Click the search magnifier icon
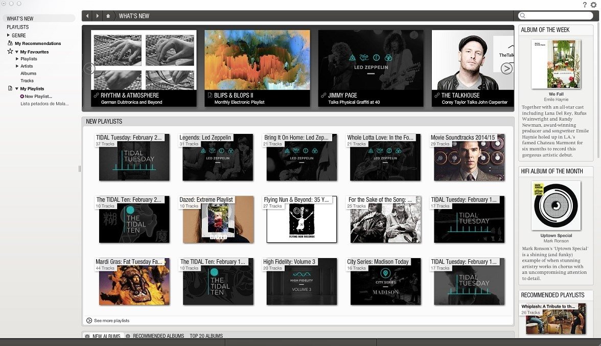Image resolution: width=601 pixels, height=346 pixels. [x=522, y=16]
